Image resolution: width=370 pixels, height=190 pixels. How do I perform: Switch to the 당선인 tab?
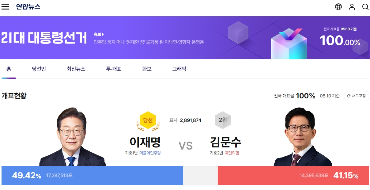coord(39,69)
